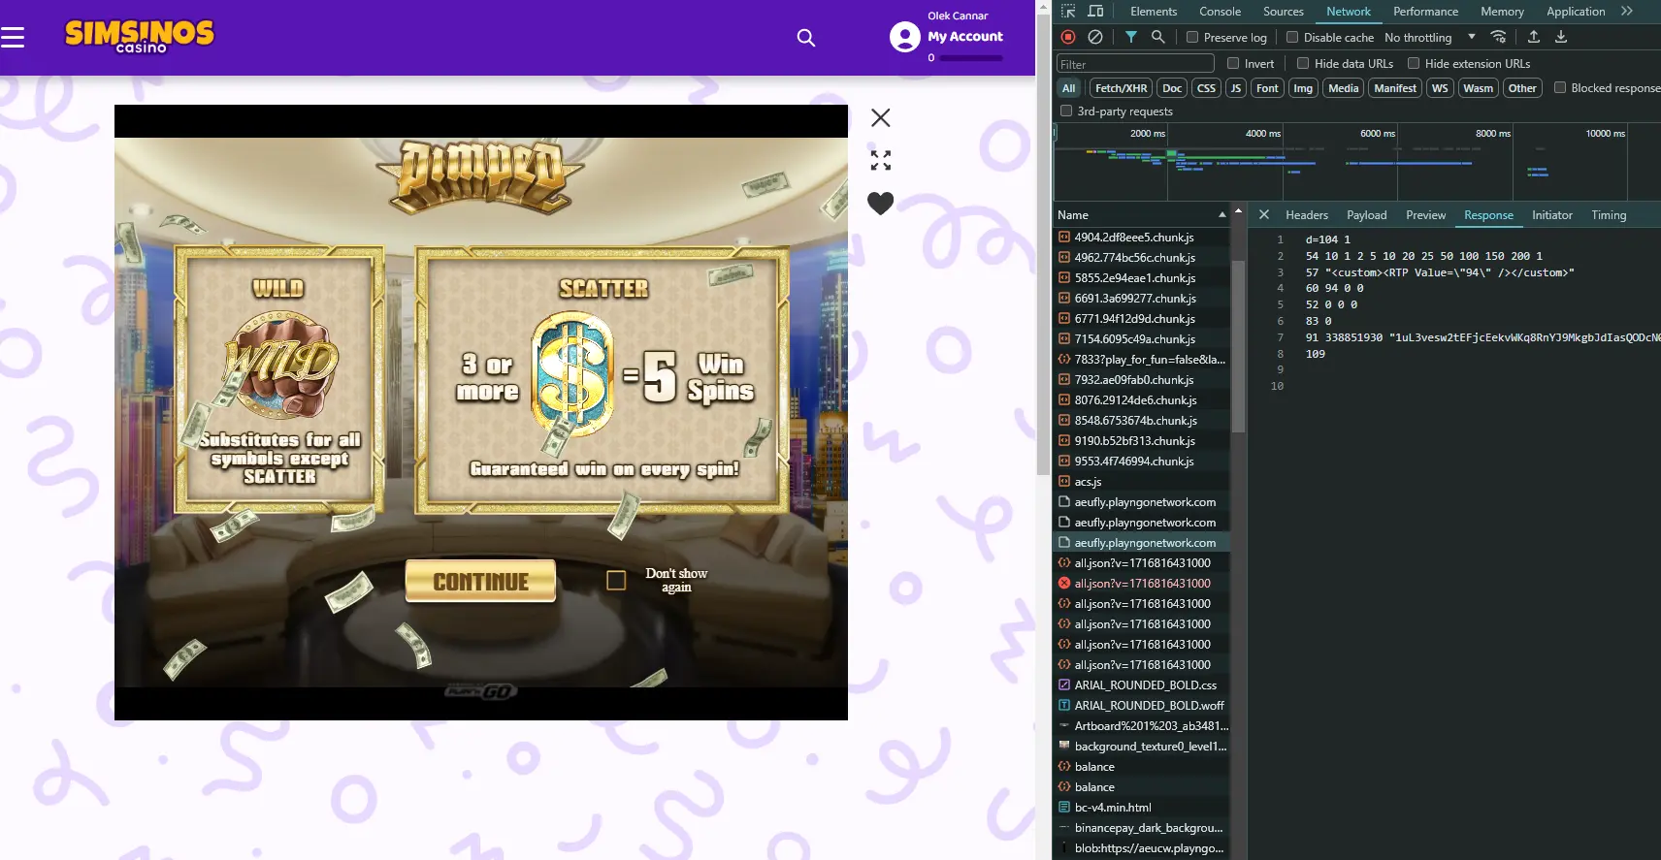Switch to the Memory tab
1661x860 pixels.
[1502, 12]
